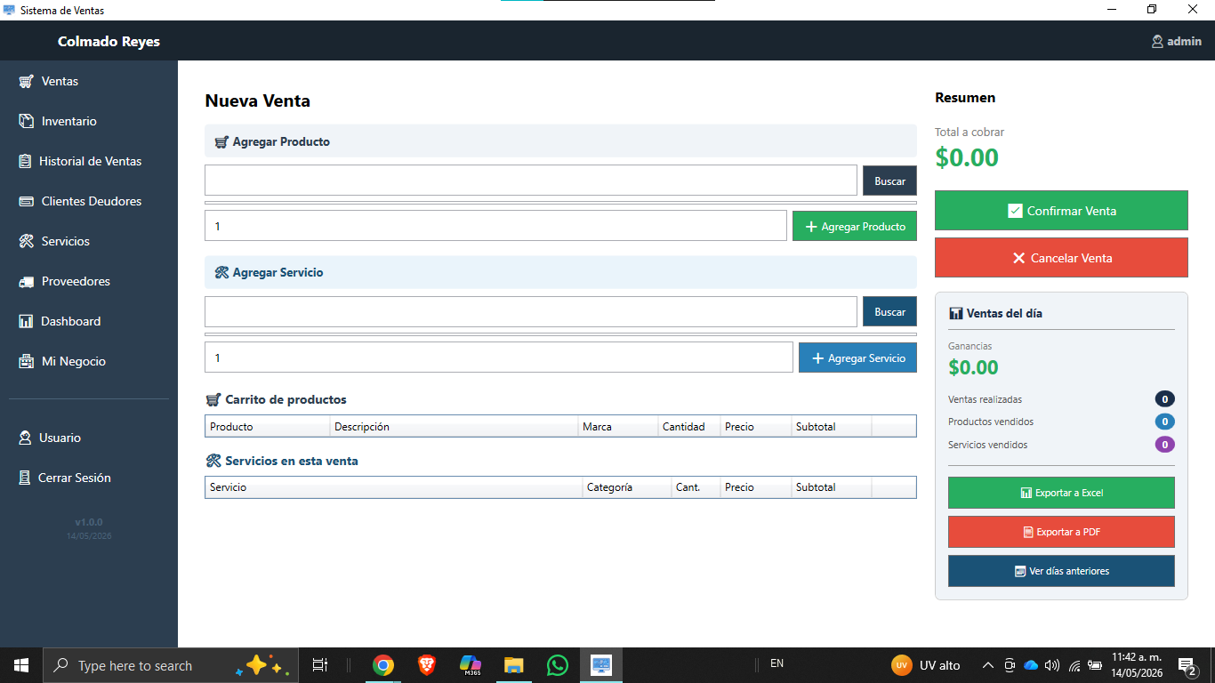Click the Producto column header in cart table

click(268, 427)
